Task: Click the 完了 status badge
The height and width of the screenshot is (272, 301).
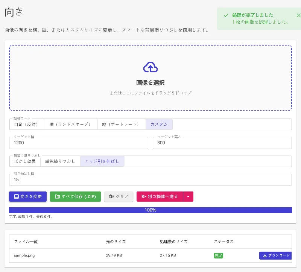Action: coord(218,255)
